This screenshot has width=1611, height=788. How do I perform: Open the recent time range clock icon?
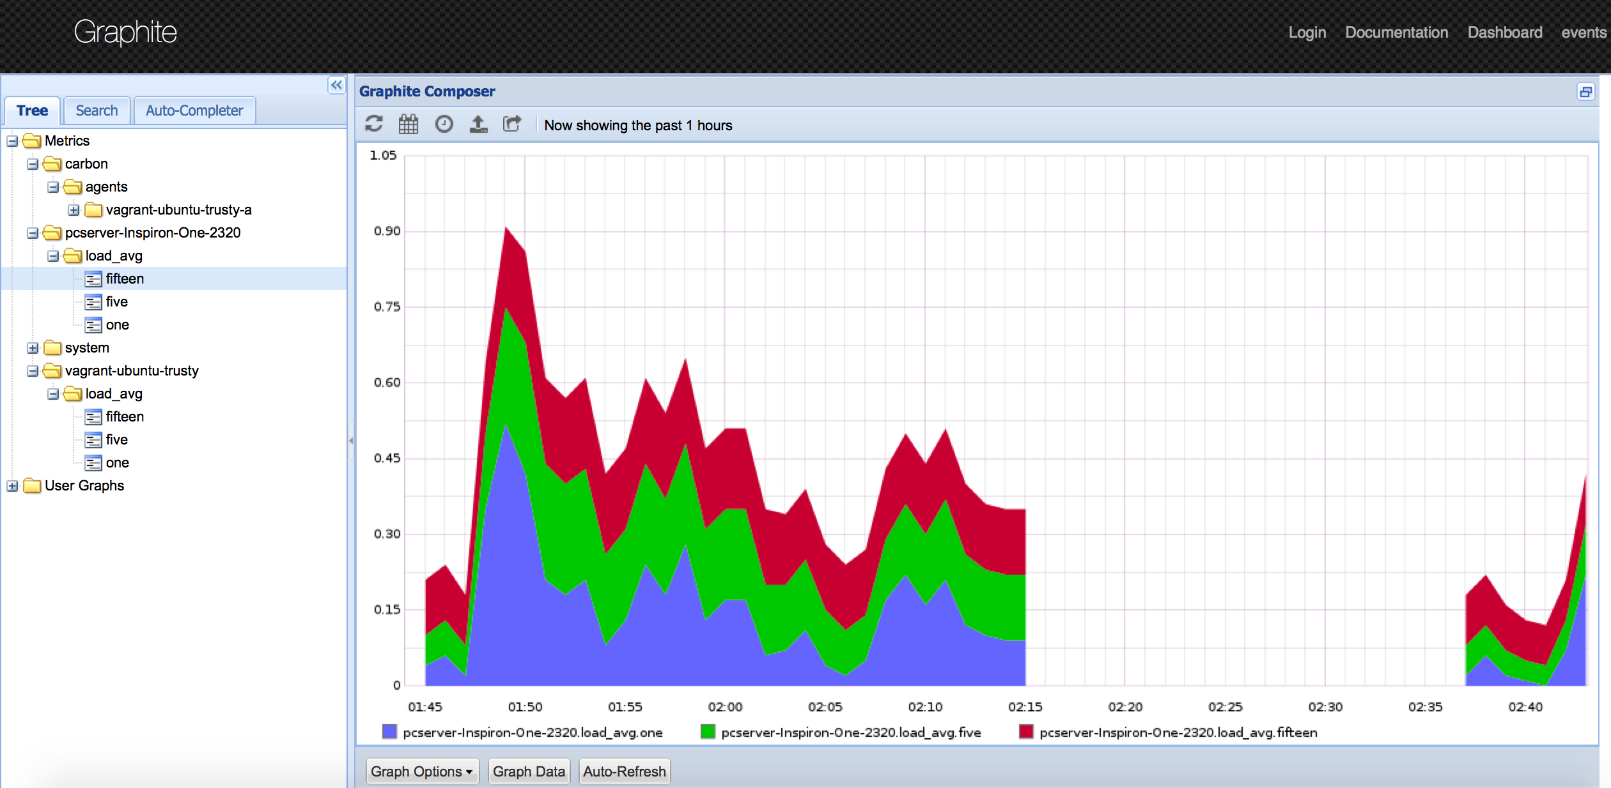[x=444, y=124]
